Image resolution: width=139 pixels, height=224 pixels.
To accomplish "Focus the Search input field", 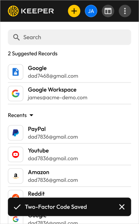I will (69, 37).
